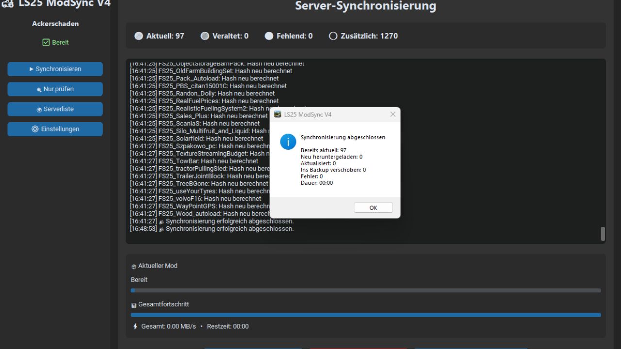Viewport: 621px width, 349px height.
Task: Click the 16:48:53 sync completed log line
Action: coord(212,228)
